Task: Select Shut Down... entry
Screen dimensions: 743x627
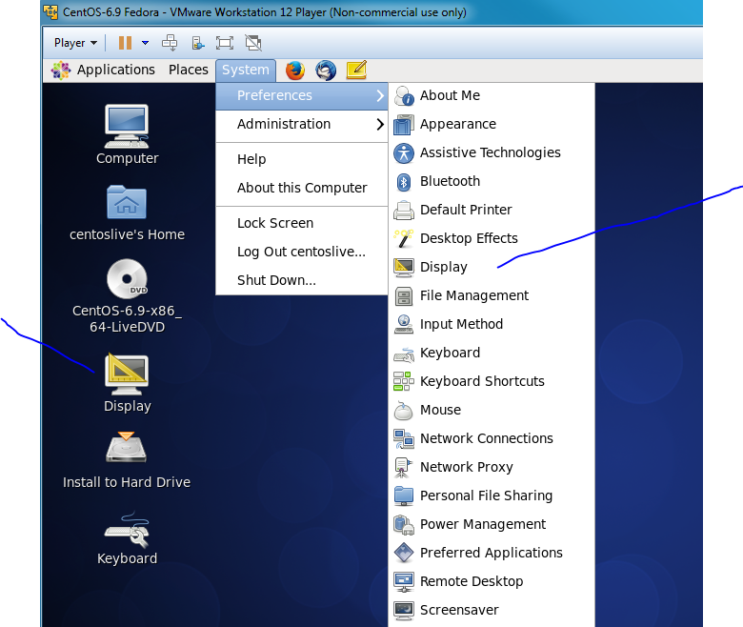Action: 302,280
